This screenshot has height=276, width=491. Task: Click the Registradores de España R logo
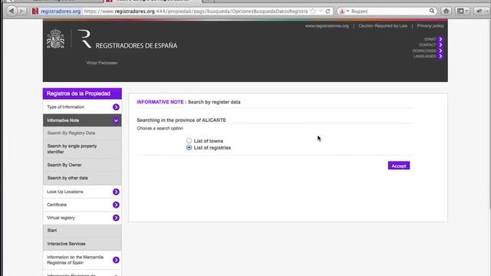click(84, 39)
